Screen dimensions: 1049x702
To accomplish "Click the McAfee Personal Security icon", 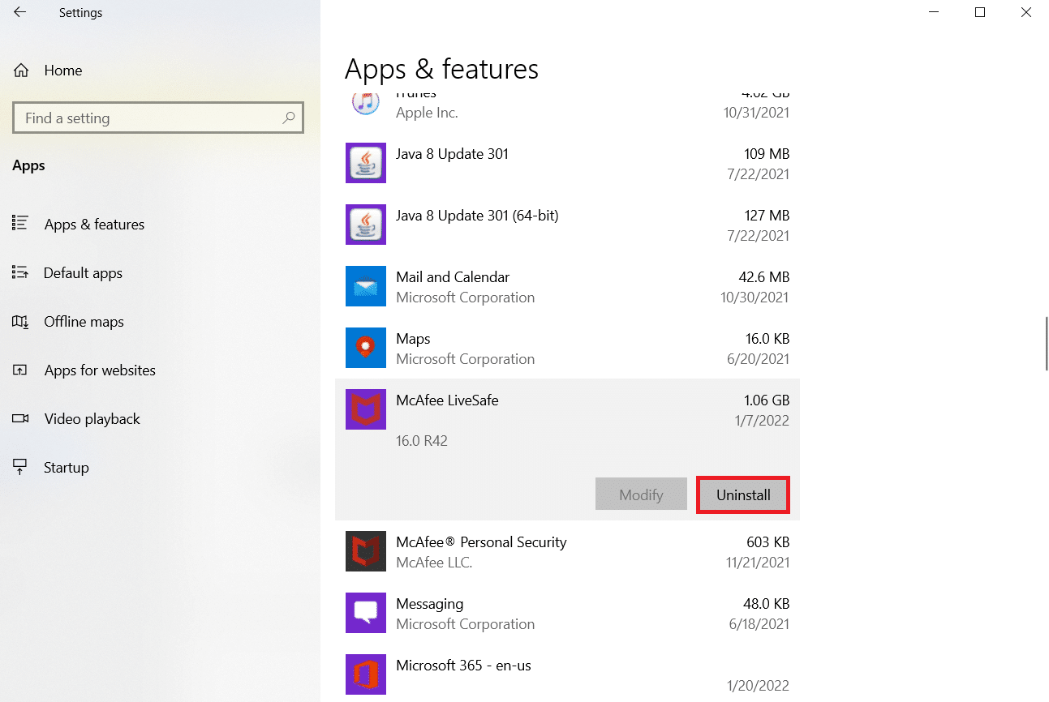I will [366, 551].
